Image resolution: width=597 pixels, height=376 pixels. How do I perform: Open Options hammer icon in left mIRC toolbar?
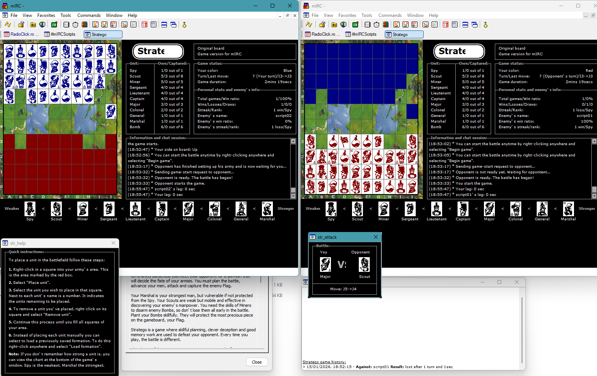point(21,24)
